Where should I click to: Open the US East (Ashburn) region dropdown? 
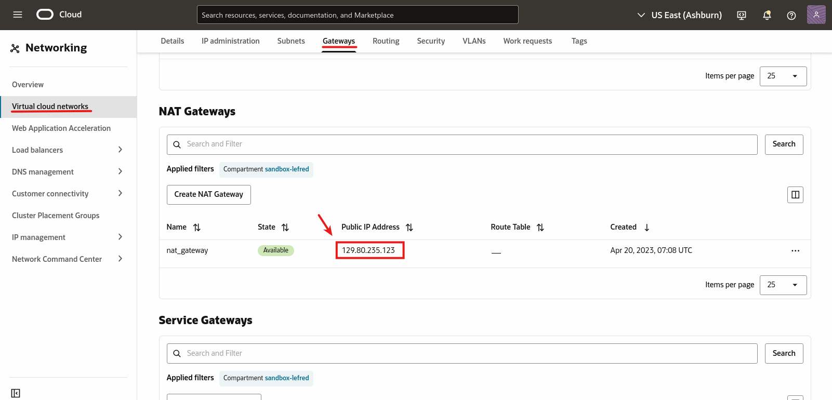tap(680, 15)
